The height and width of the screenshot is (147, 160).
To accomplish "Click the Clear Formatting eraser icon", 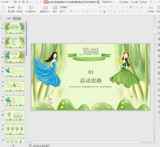I will pyautogui.click(x=100, y=12).
